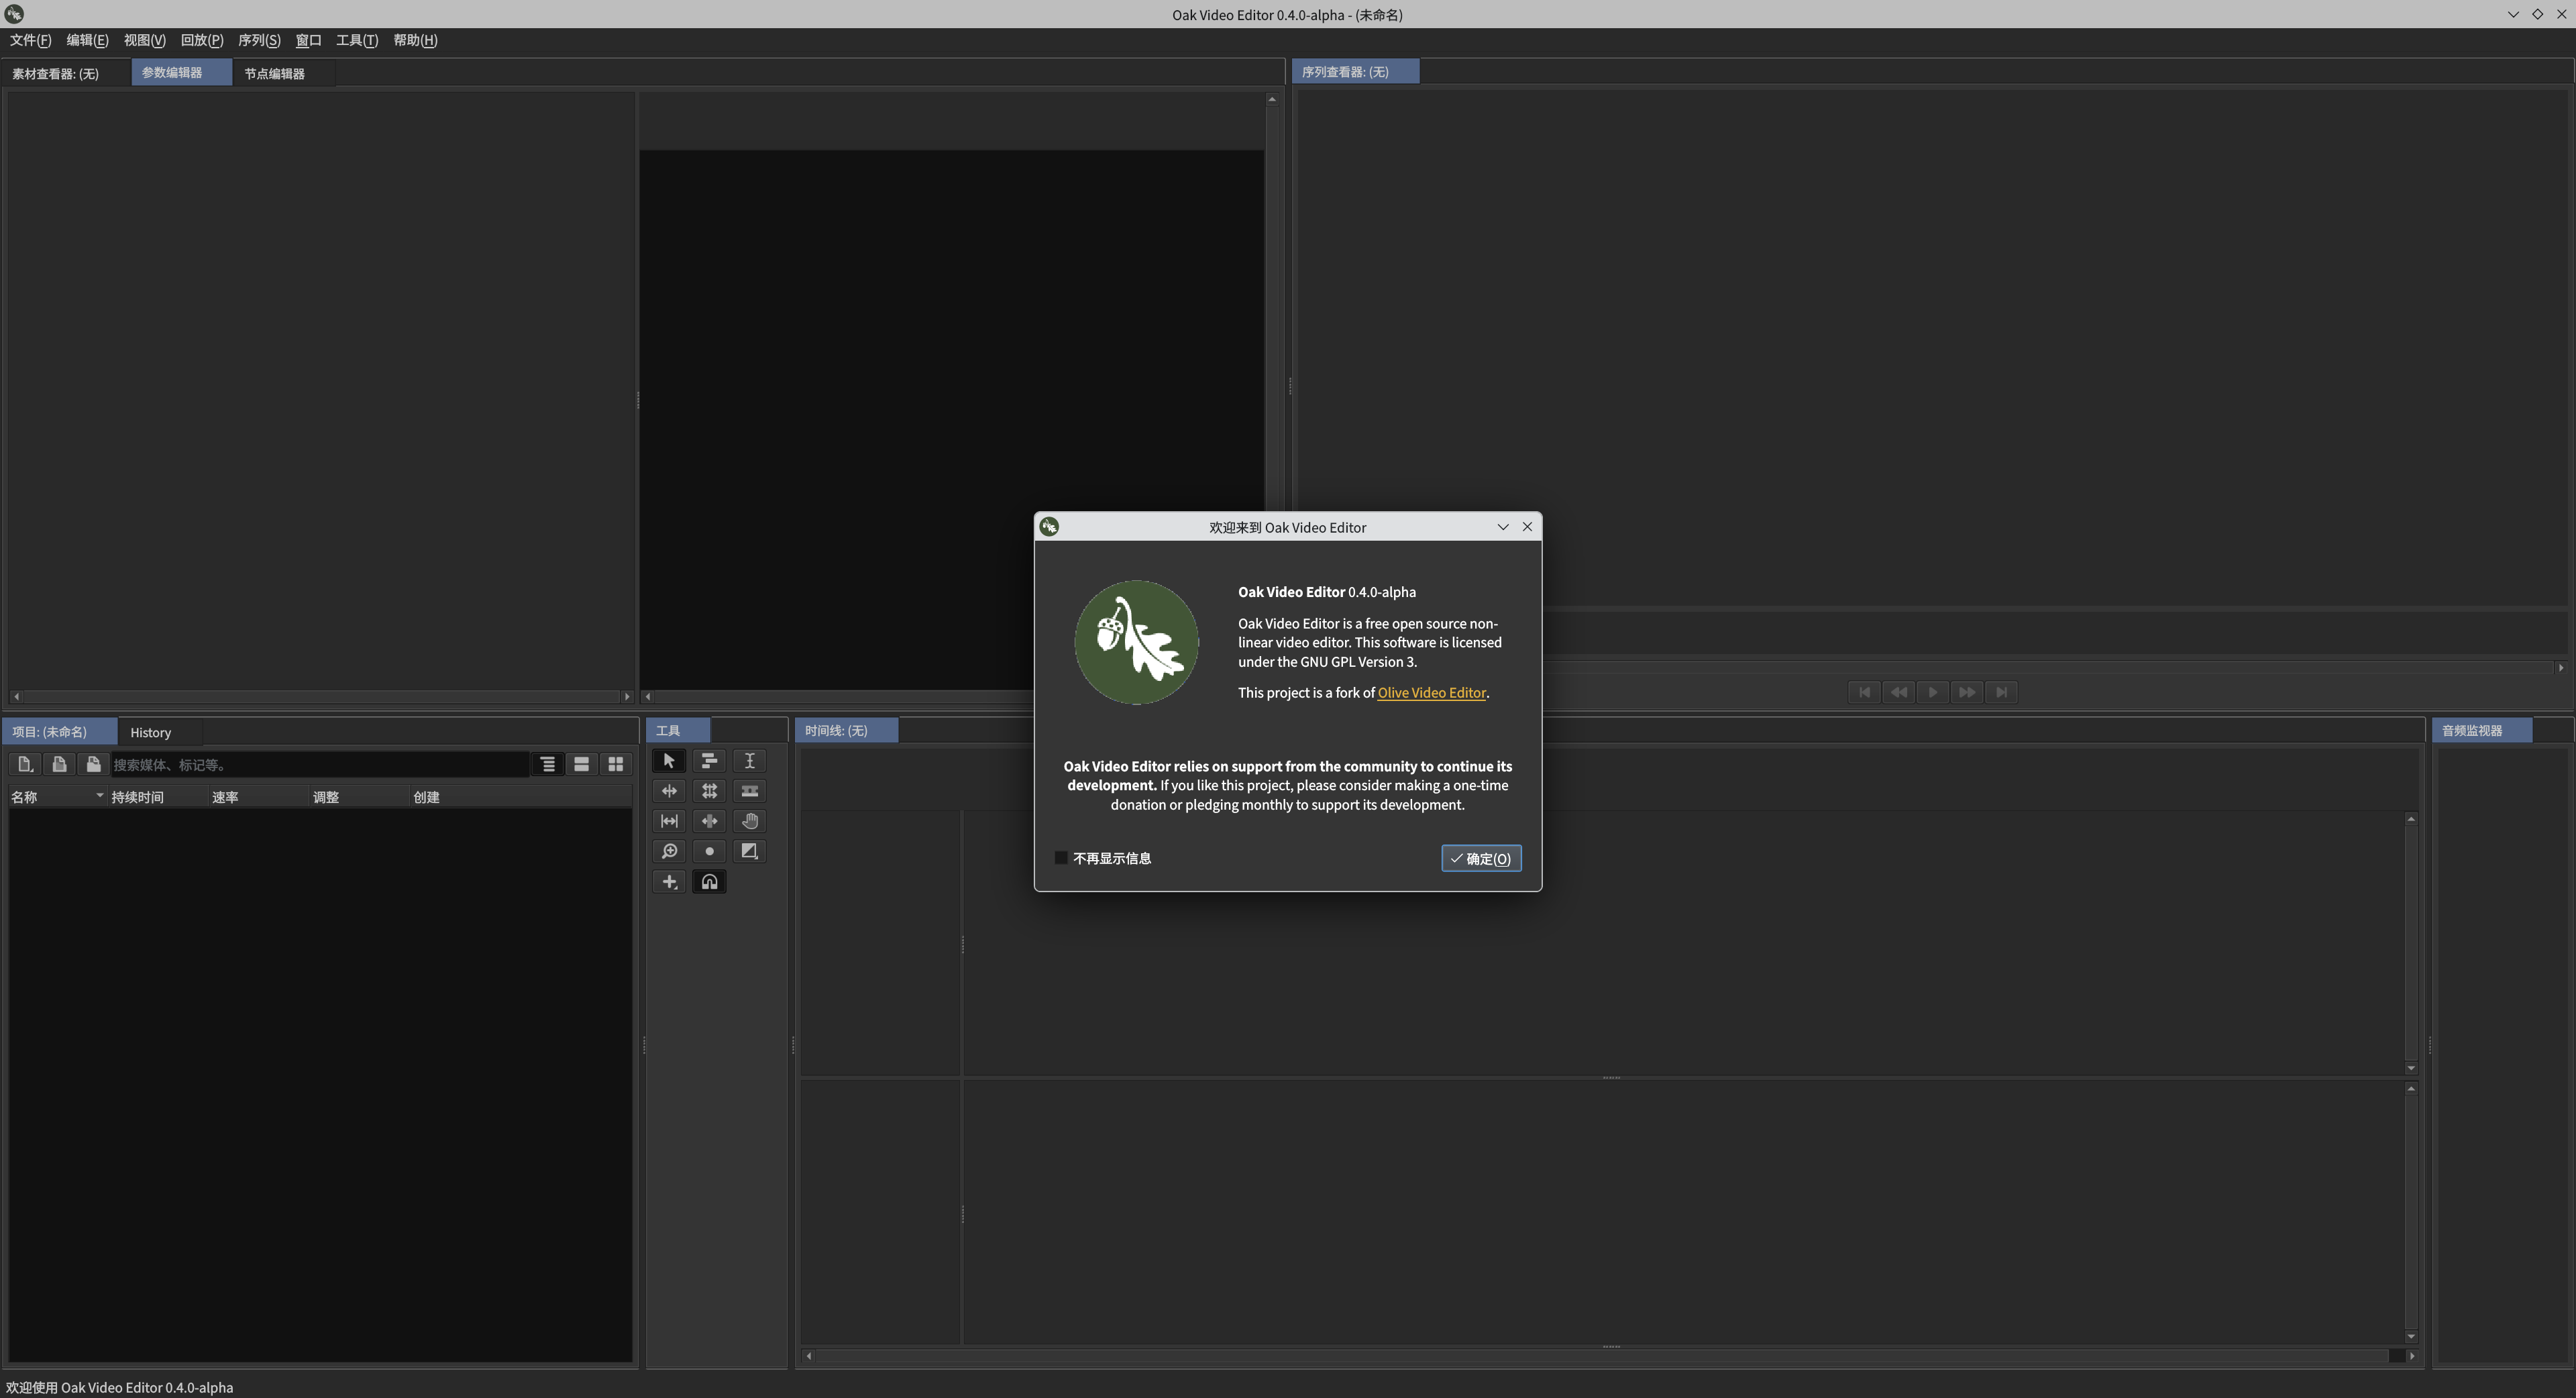
Task: Select the Transition tool
Action: [x=749, y=851]
